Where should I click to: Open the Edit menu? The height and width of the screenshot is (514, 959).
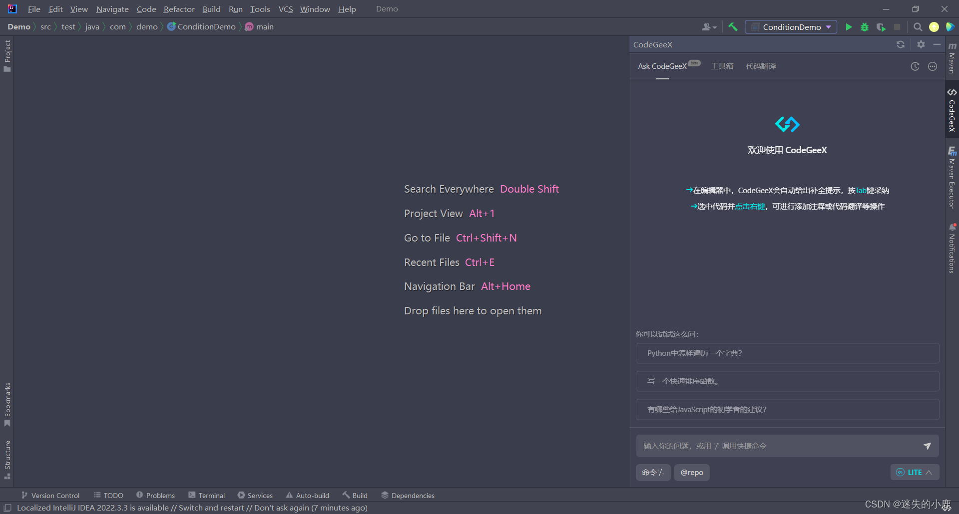[x=55, y=9]
